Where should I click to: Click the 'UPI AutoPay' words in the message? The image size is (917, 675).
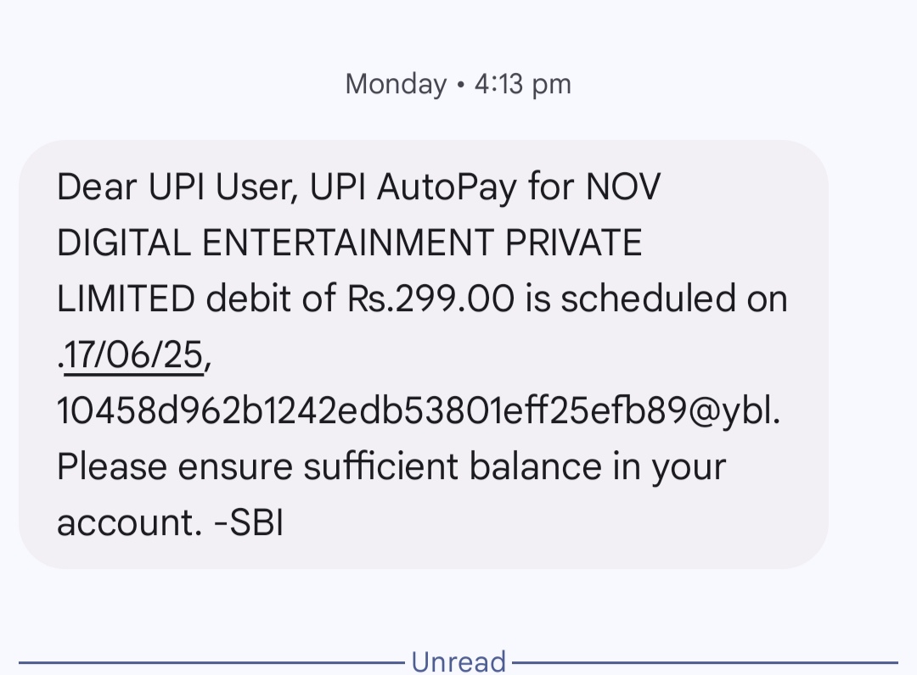(x=413, y=188)
